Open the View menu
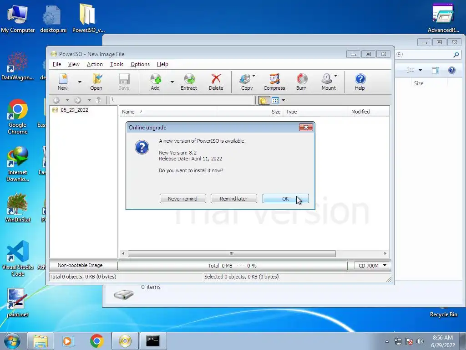 pyautogui.click(x=74, y=64)
